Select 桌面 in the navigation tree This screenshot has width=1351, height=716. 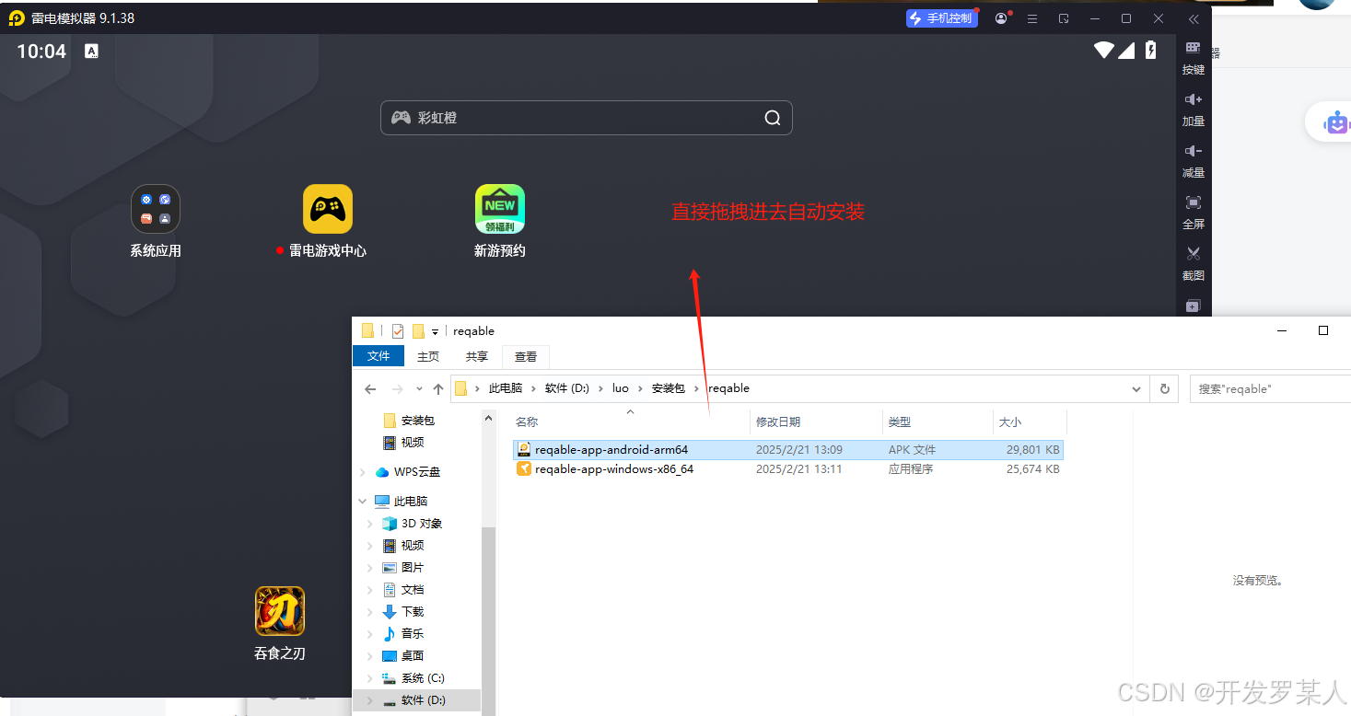tap(413, 656)
